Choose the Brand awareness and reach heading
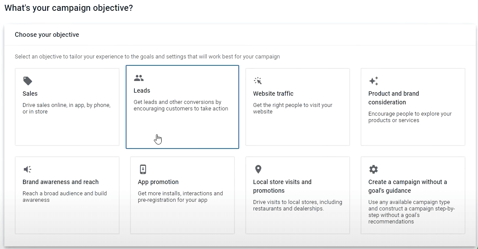 click(61, 182)
